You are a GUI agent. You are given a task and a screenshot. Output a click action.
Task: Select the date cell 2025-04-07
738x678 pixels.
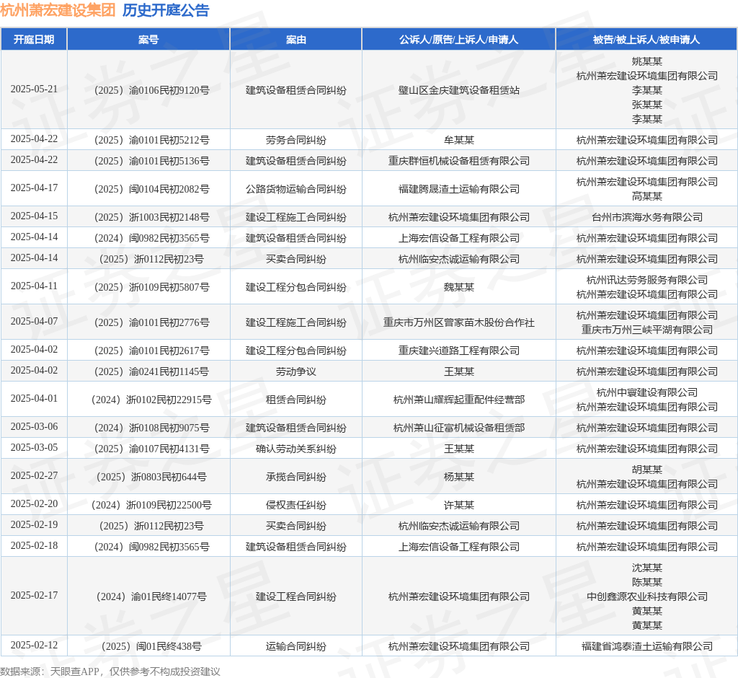[34, 322]
